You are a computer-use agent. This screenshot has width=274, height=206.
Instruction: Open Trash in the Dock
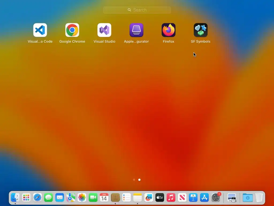pos(259,198)
